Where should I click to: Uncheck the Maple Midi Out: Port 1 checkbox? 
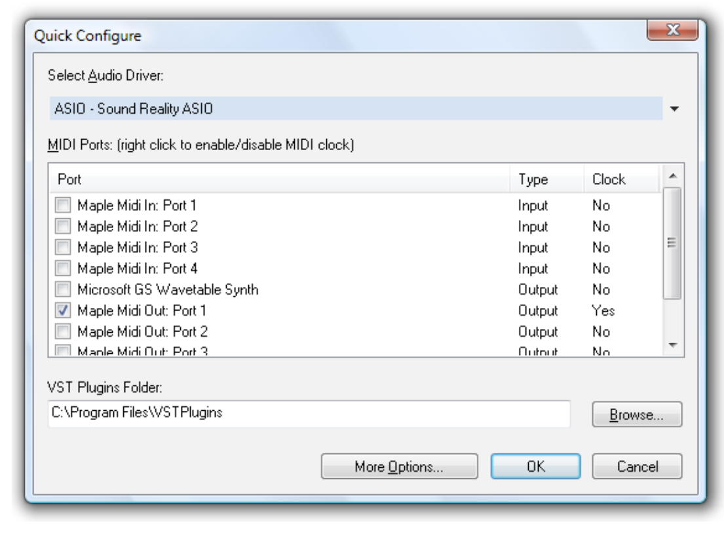click(x=63, y=311)
